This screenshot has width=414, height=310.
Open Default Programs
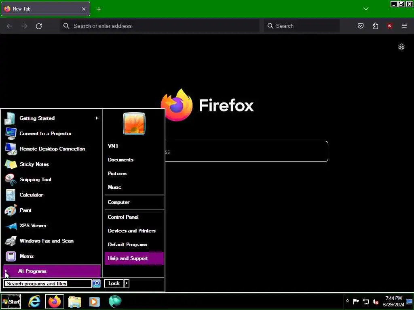coord(134,244)
